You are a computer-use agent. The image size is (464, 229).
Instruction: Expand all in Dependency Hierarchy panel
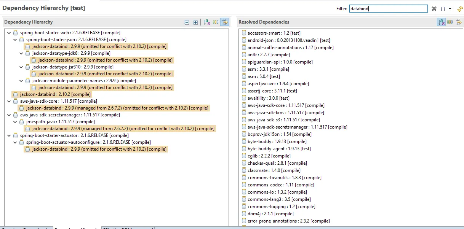[195, 22]
